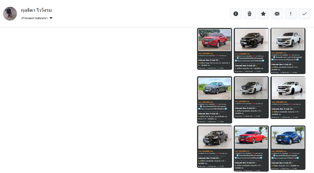The height and width of the screenshot is (173, 314).
Task: Star this conversation with the star icon
Action: (x=263, y=14)
